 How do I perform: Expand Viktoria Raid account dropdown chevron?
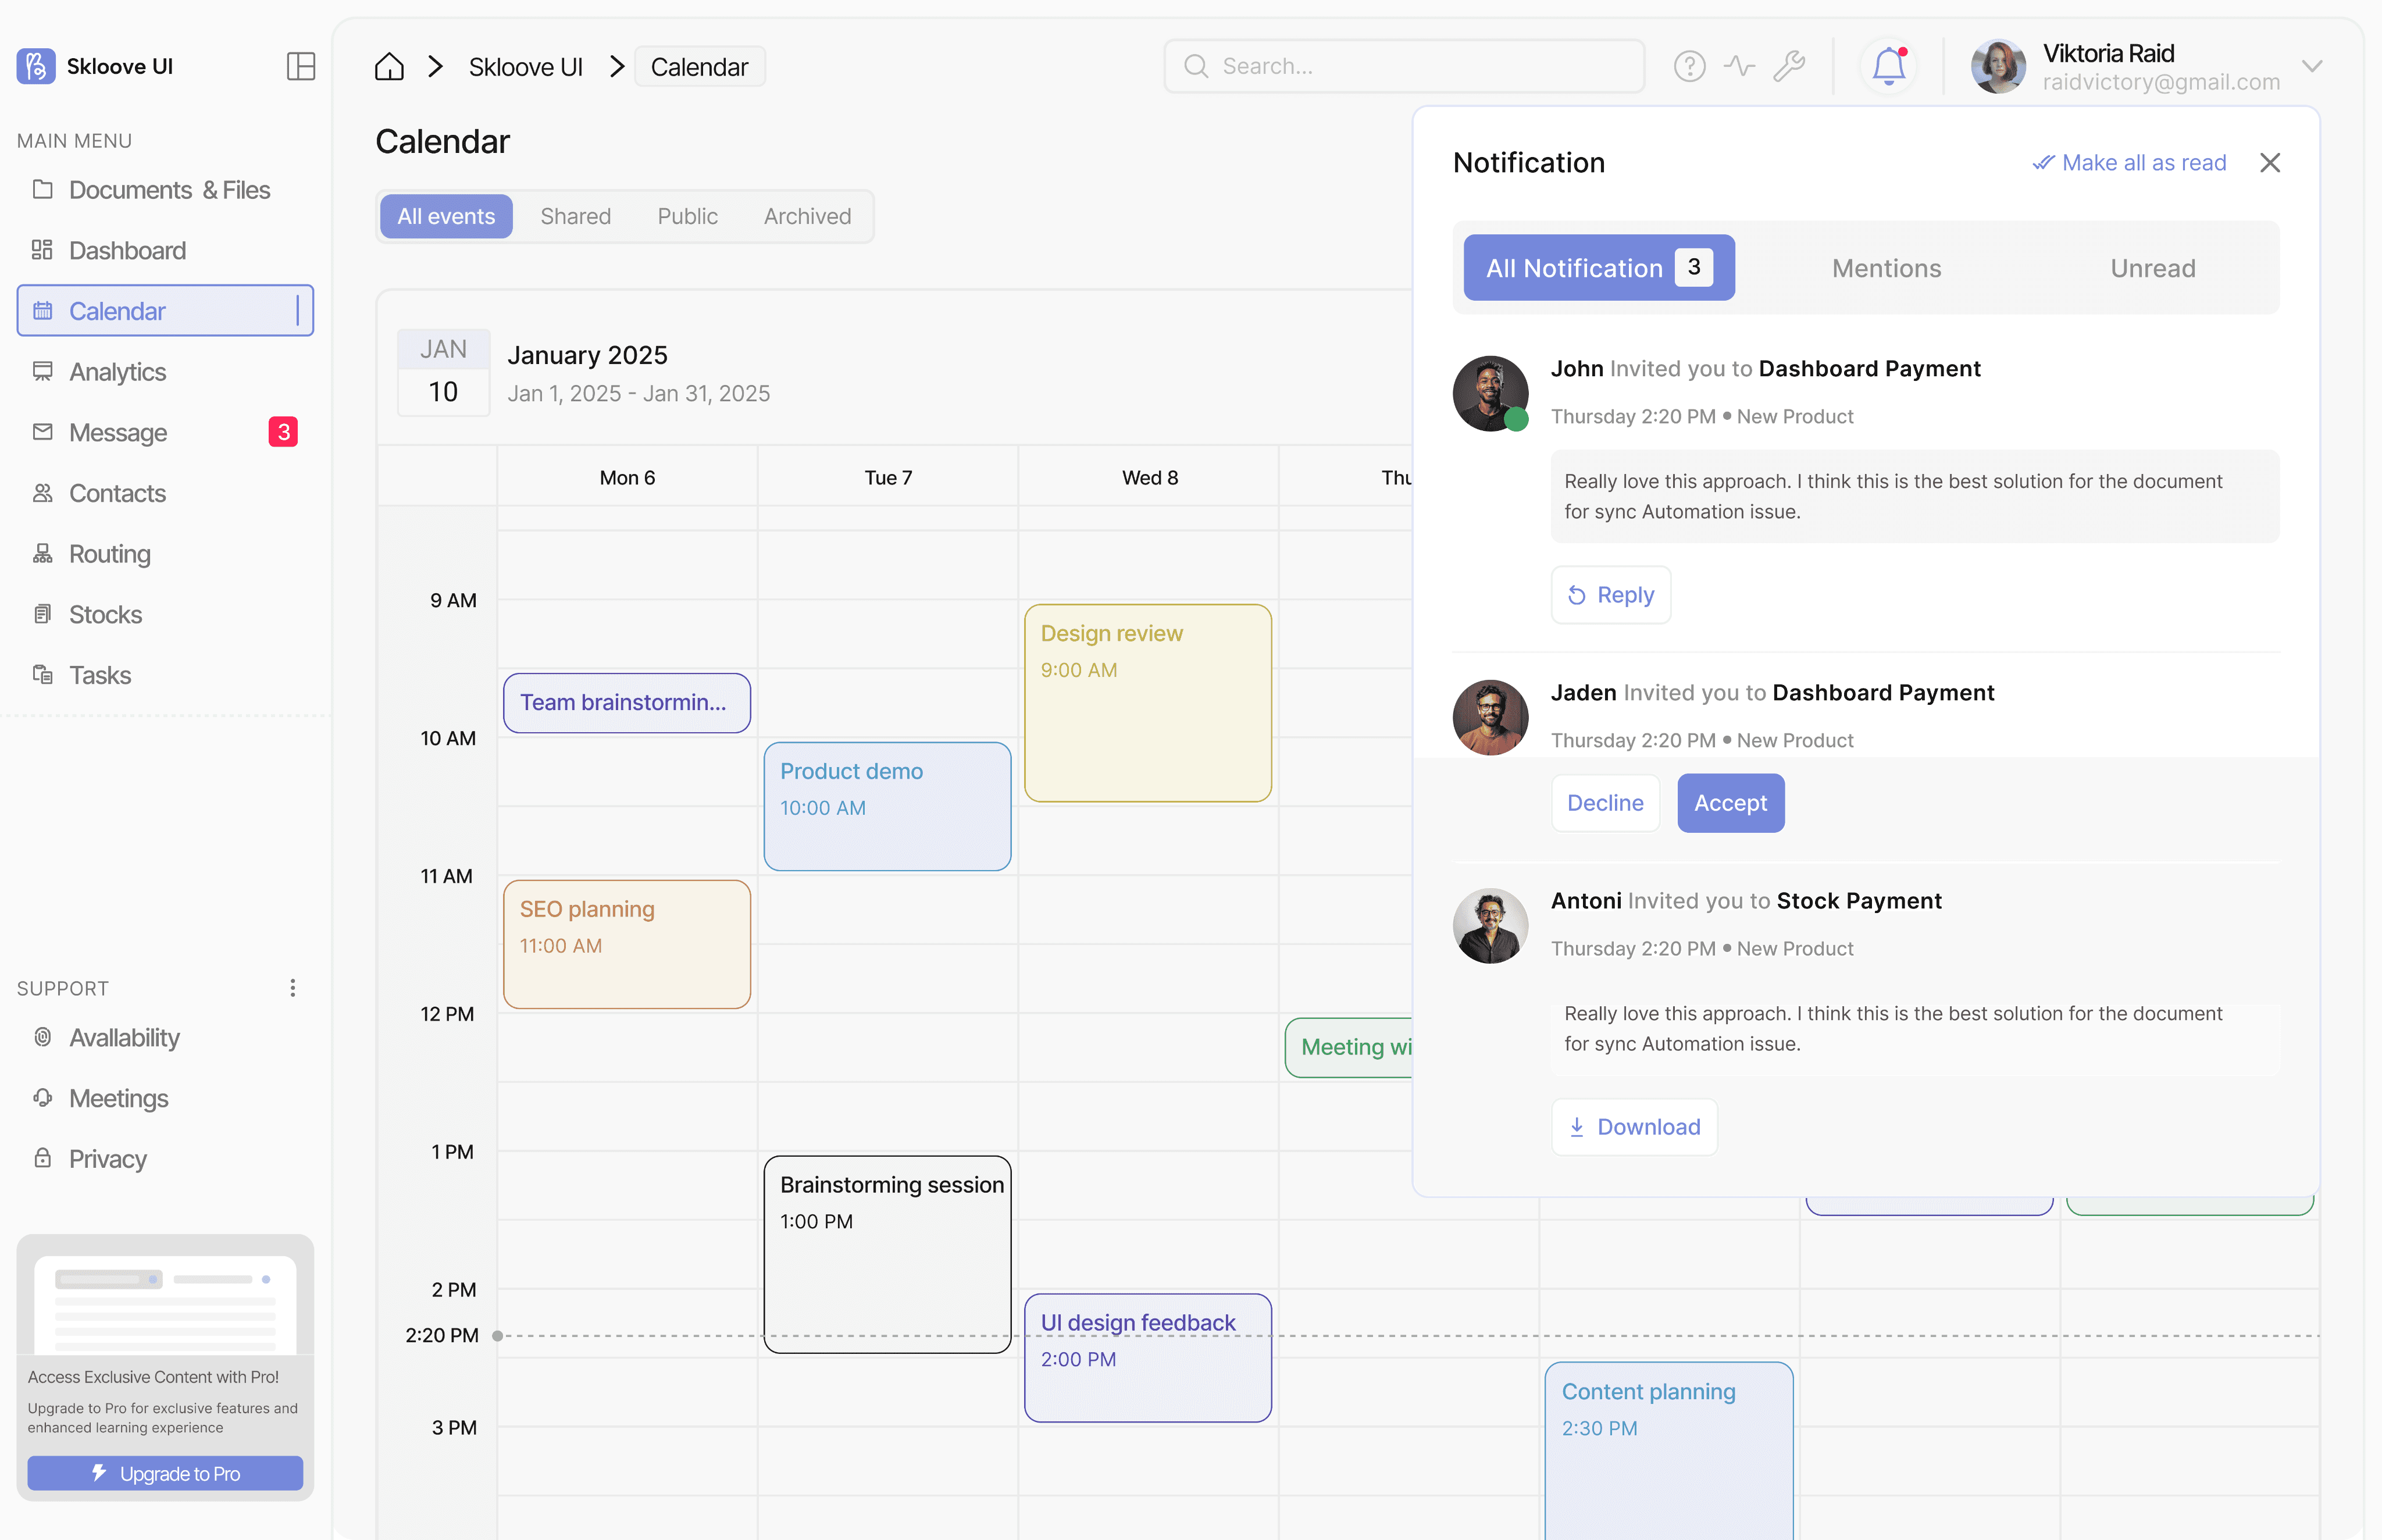tap(2311, 66)
